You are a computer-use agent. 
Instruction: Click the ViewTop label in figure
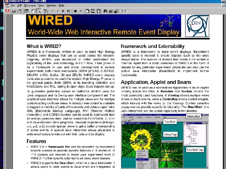click(170, 135)
